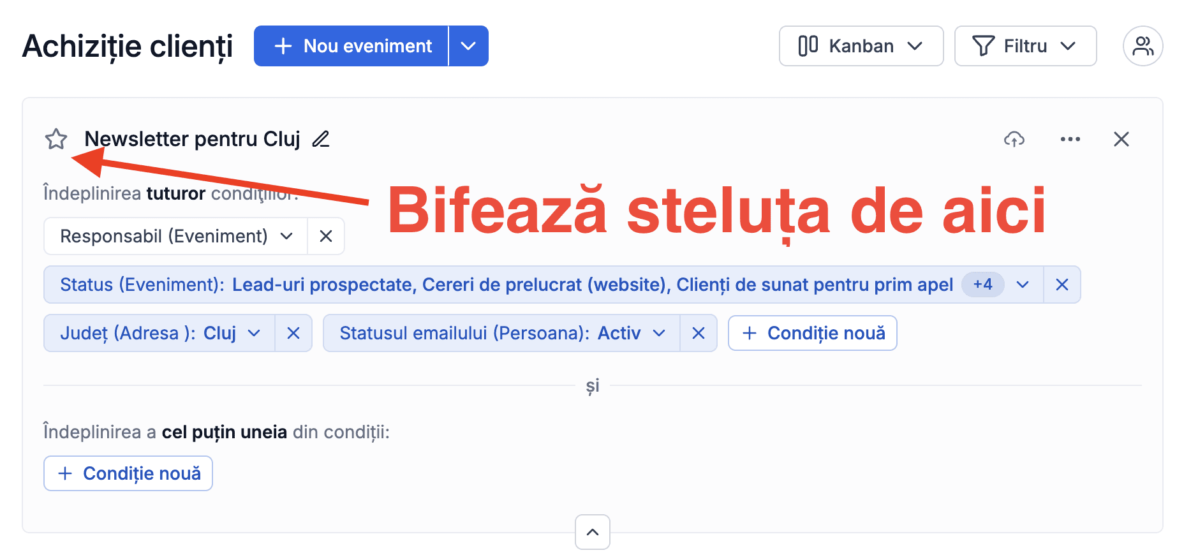Collapse the filter panel with up chevron

[x=593, y=532]
